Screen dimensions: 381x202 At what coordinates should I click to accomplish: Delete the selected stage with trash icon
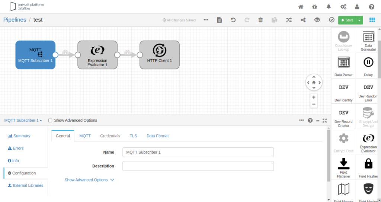point(260,20)
